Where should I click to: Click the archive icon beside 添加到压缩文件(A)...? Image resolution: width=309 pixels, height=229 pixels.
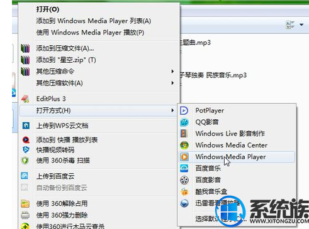point(25,48)
